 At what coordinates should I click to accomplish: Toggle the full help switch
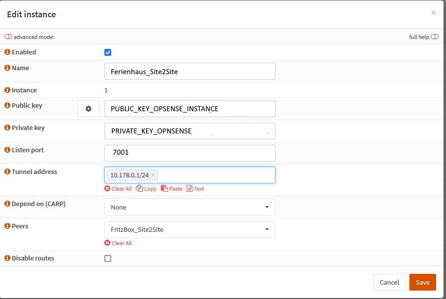[434, 37]
